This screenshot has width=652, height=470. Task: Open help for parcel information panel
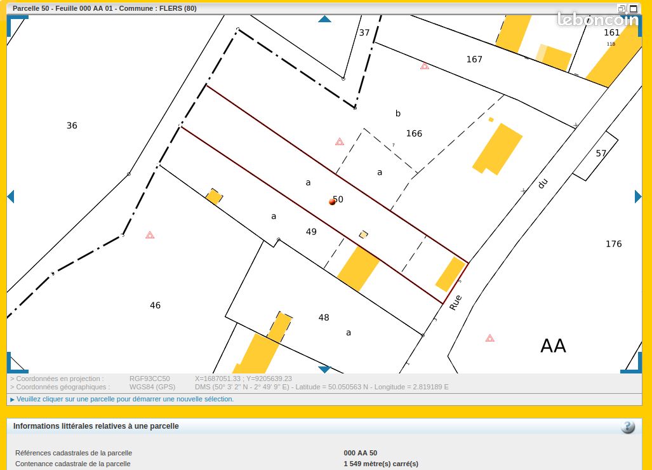pyautogui.click(x=628, y=426)
